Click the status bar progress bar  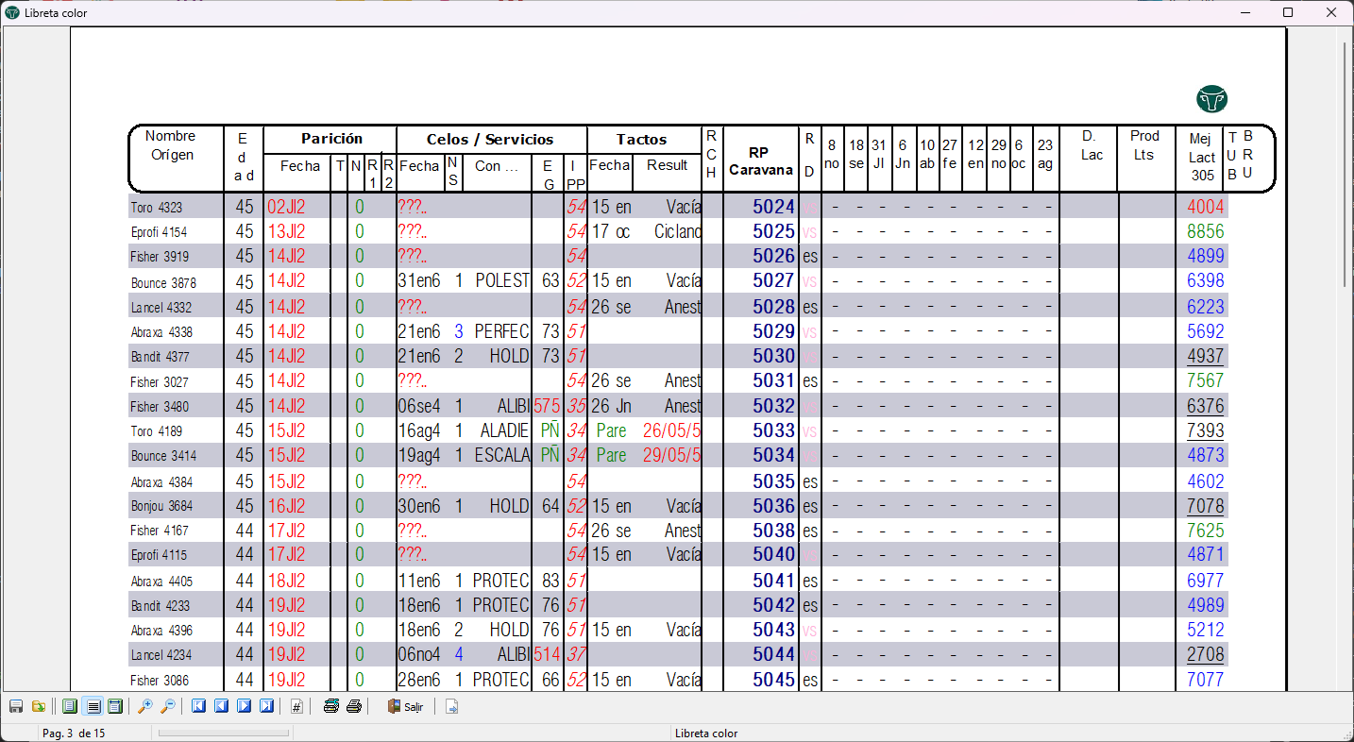[x=224, y=733]
